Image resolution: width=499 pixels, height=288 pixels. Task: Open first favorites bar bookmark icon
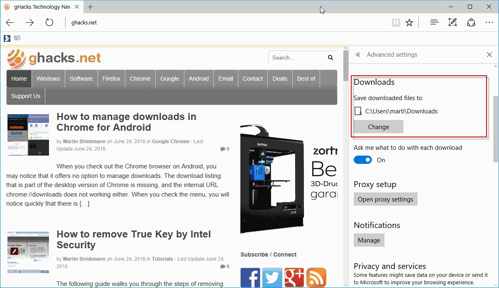point(7,38)
